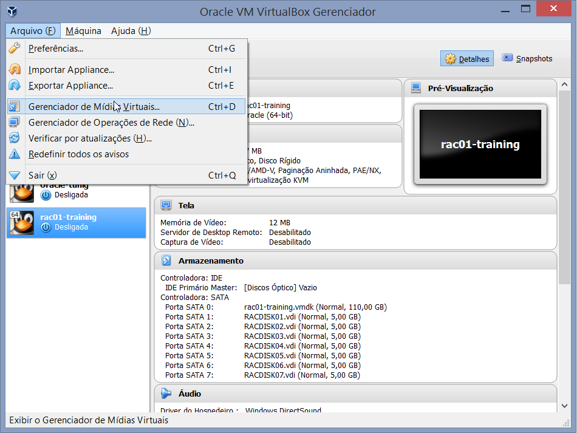This screenshot has width=577, height=433.
Task: Click the VirtualBox cube icon in title bar
Action: coord(13,12)
